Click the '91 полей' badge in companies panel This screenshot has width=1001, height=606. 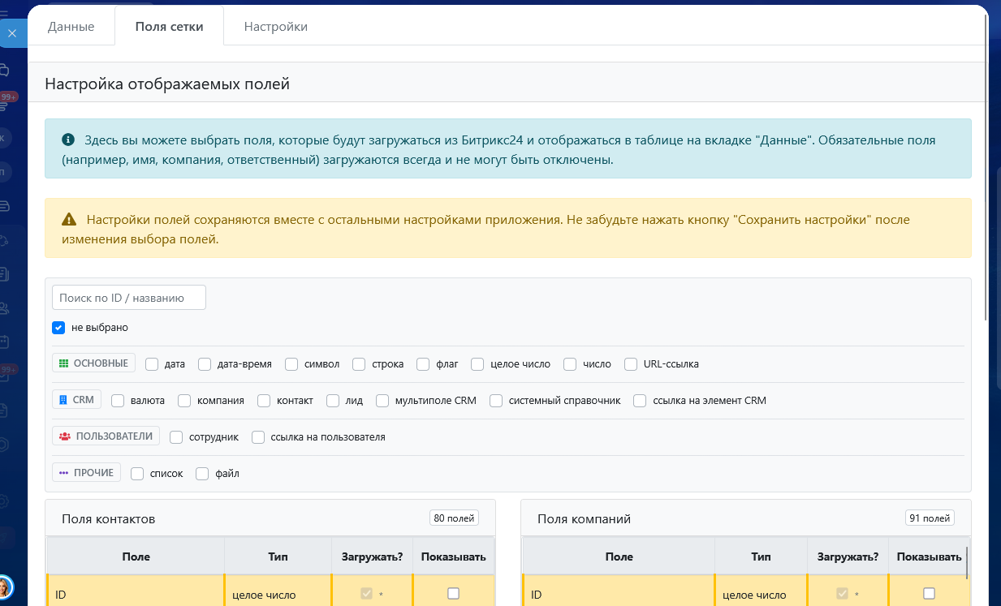[930, 518]
